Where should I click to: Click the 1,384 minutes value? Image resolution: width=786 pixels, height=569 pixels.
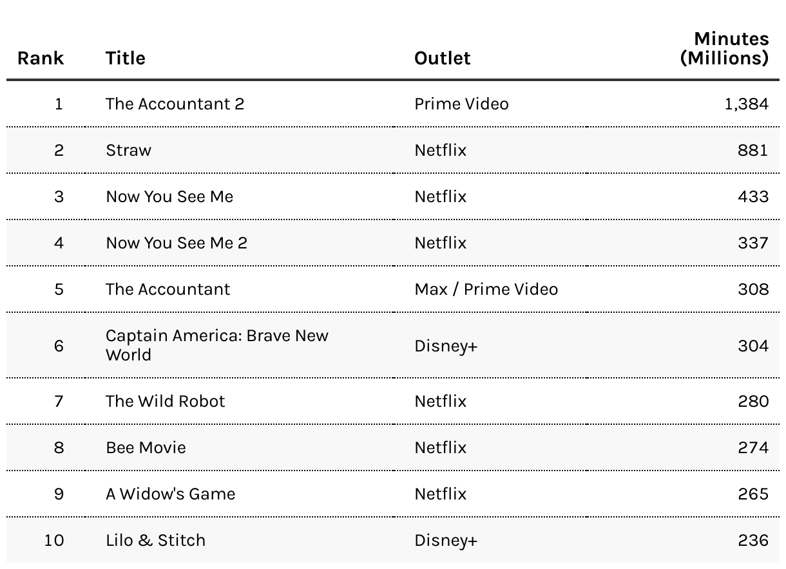pyautogui.click(x=747, y=104)
